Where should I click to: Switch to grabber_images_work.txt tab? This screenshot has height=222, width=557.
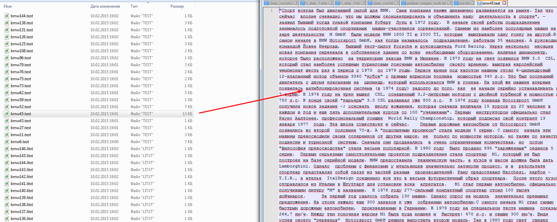coord(426,3)
